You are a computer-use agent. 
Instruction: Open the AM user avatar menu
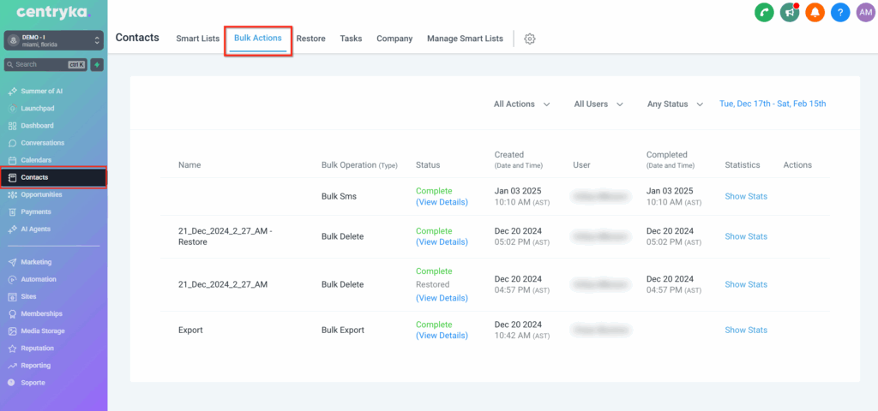pos(865,13)
